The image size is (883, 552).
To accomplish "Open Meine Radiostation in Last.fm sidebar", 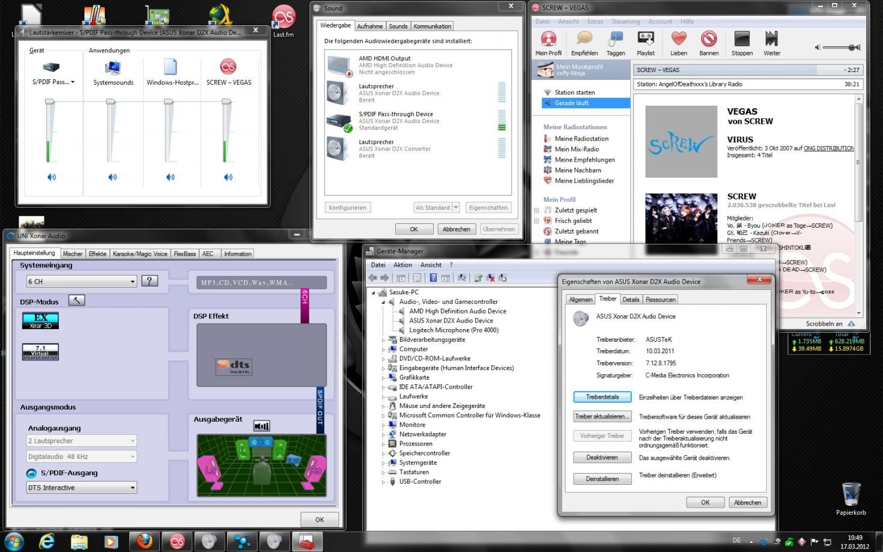I will [x=581, y=139].
